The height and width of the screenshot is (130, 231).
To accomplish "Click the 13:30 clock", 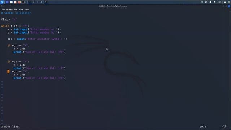I will [219, 2].
